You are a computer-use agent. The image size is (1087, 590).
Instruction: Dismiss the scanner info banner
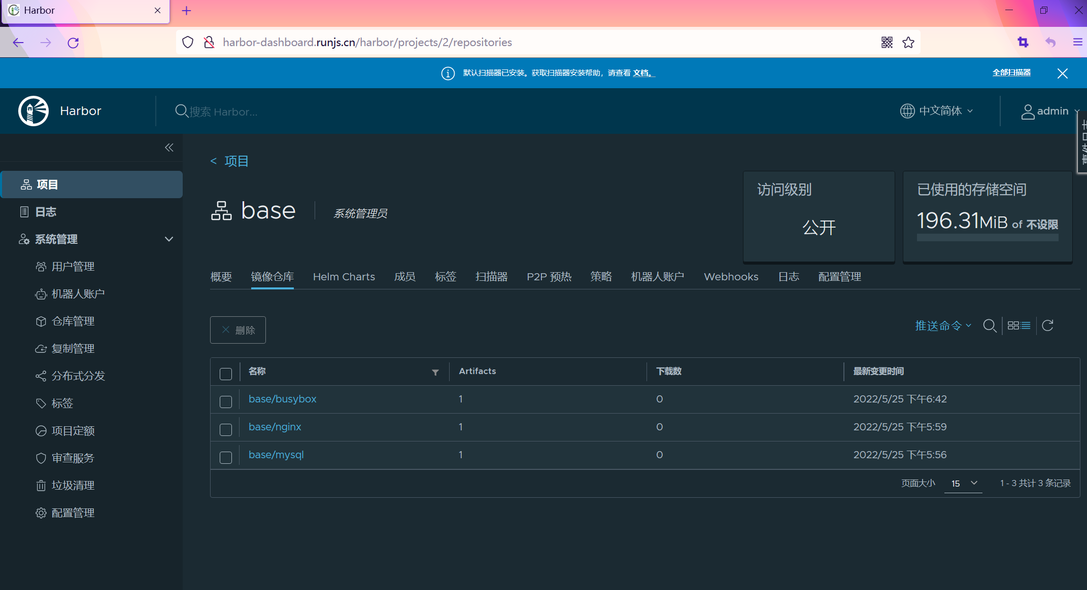1062,73
